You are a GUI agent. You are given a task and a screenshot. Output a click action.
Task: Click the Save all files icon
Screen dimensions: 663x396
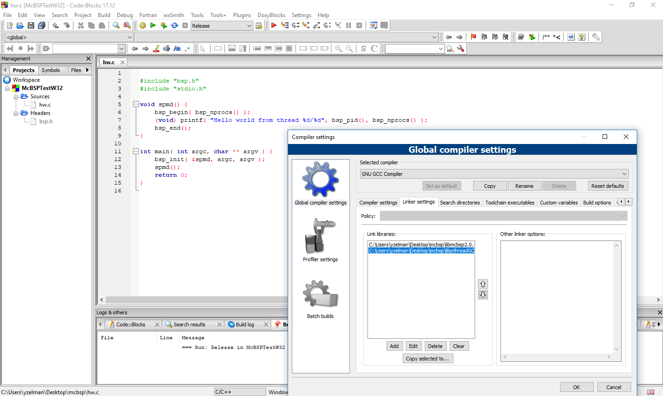(42, 25)
